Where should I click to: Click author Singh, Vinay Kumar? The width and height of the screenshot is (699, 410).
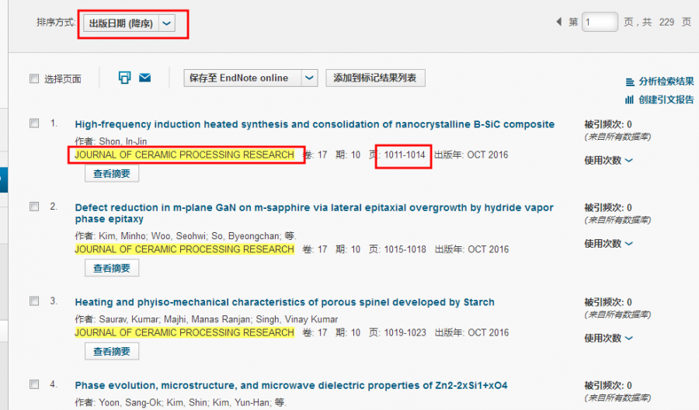pos(297,319)
